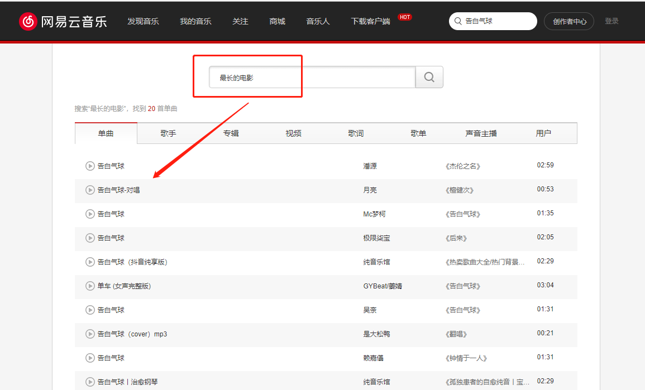Viewport: 645px width, 390px height.
Task: Play 告白气球 by 潘源
Action: 90,166
